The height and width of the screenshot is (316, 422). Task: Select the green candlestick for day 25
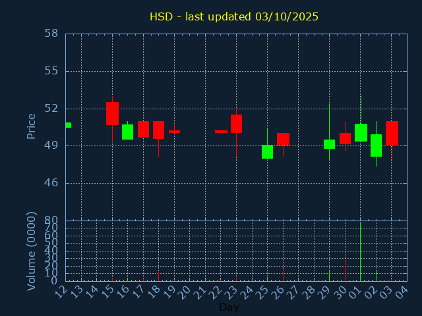pos(267,151)
